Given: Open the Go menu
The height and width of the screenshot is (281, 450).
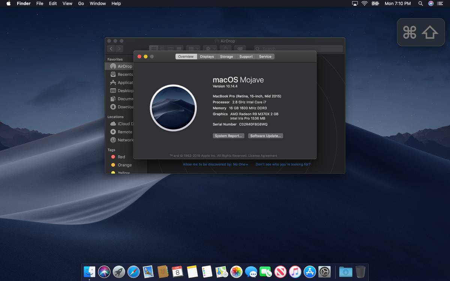Looking at the screenshot, I should click(x=81, y=3).
